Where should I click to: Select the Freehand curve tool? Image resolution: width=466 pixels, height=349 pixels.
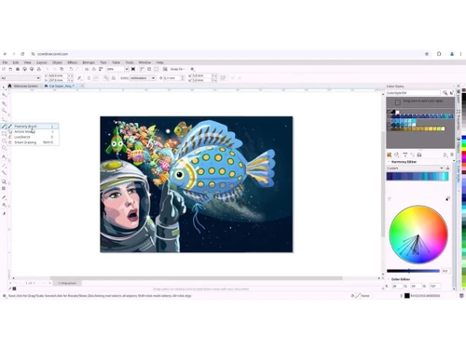4,119
